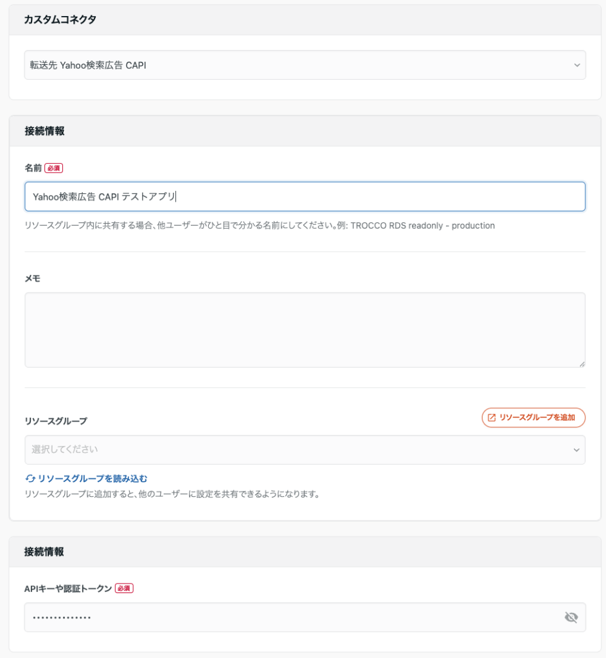Click external-link icon in リソースグループを追加 button
Screen dimensions: 606x658
coord(492,418)
